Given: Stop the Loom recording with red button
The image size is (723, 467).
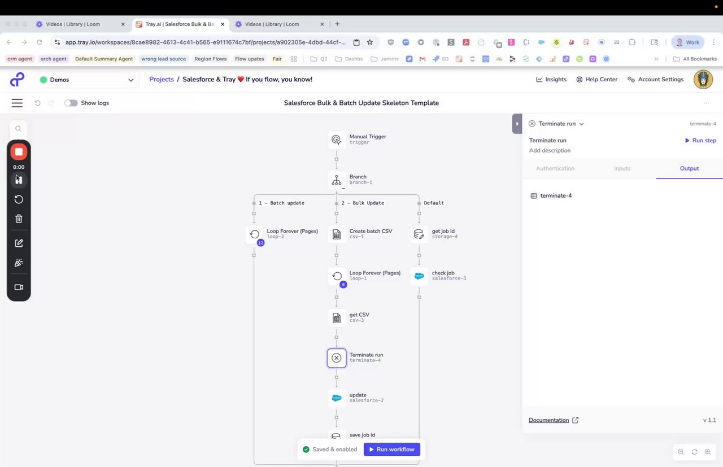Looking at the screenshot, I should (x=19, y=152).
